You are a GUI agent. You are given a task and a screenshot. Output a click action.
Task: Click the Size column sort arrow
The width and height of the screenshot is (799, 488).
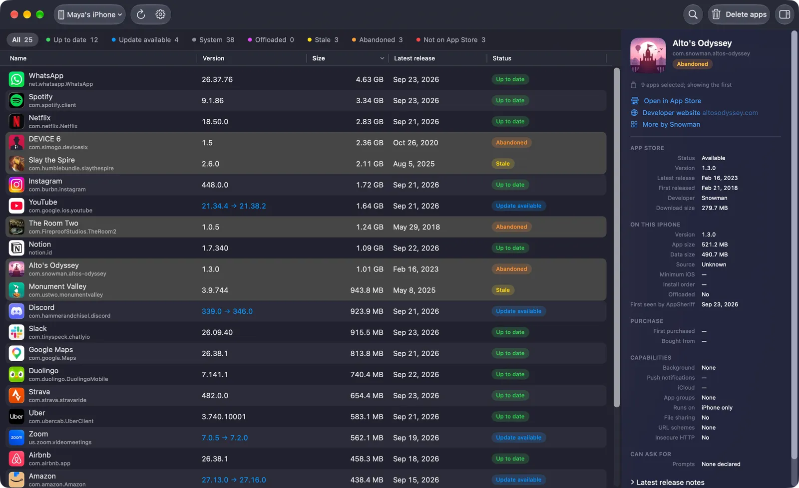click(382, 58)
